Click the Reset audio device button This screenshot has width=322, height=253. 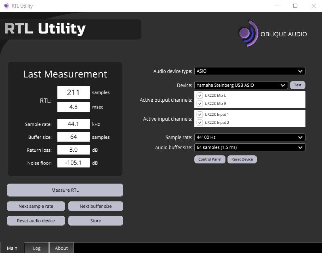tap(36, 221)
